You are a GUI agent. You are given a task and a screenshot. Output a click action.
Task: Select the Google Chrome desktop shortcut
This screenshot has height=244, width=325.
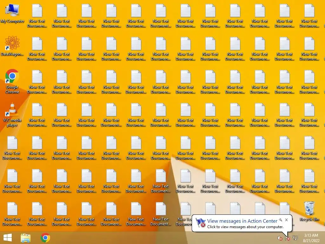coord(12,82)
